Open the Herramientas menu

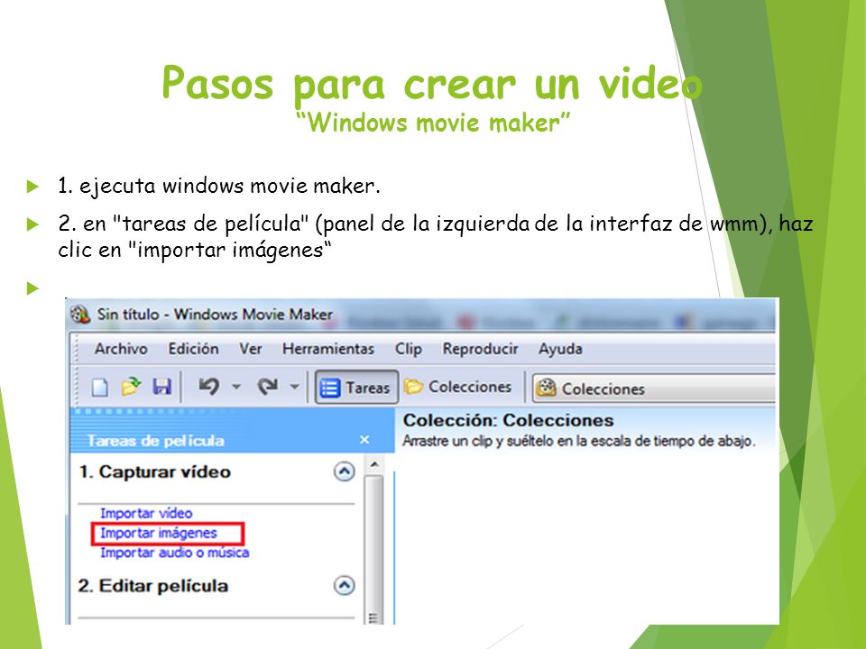328,349
